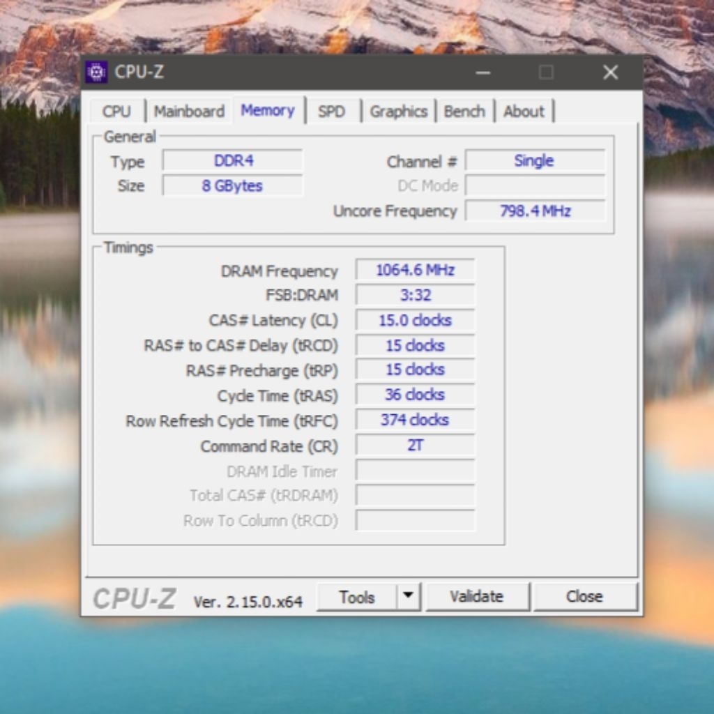This screenshot has height=714, width=714.
Task: Open the About tab
Action: tap(524, 111)
